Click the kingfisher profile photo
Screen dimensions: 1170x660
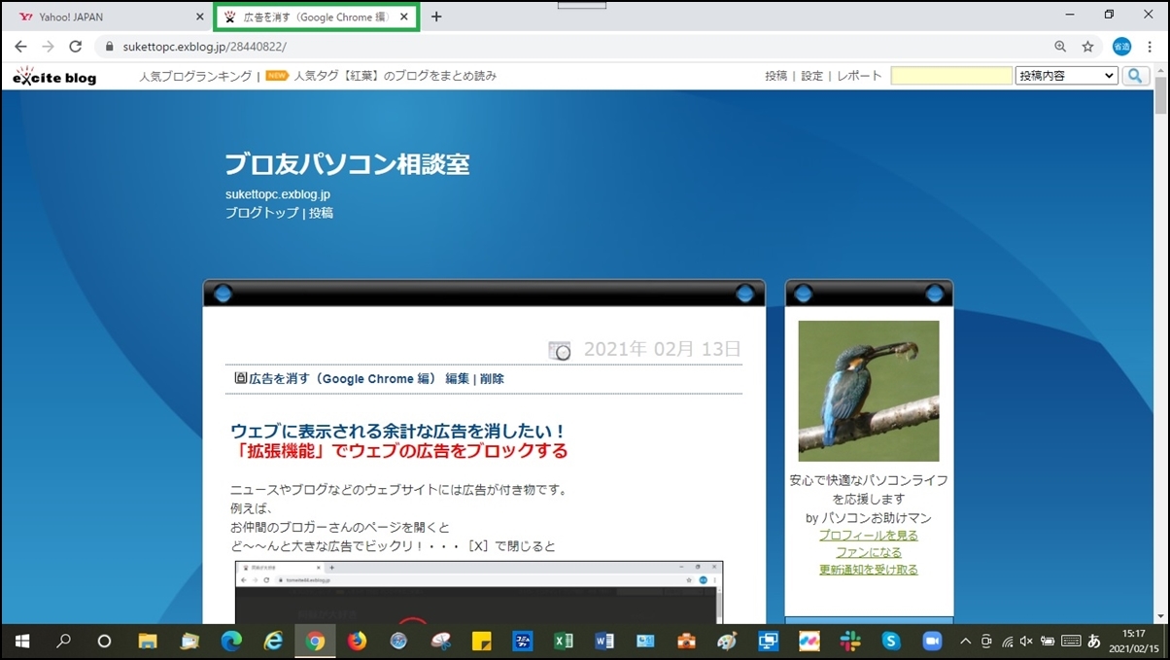point(869,391)
